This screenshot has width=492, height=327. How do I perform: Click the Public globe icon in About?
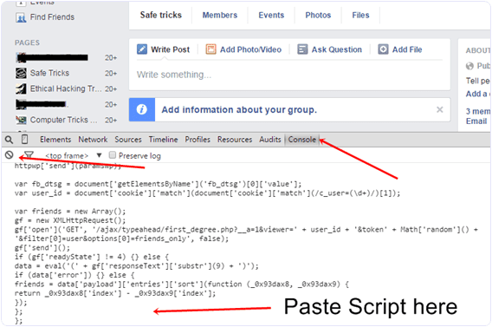coord(469,66)
